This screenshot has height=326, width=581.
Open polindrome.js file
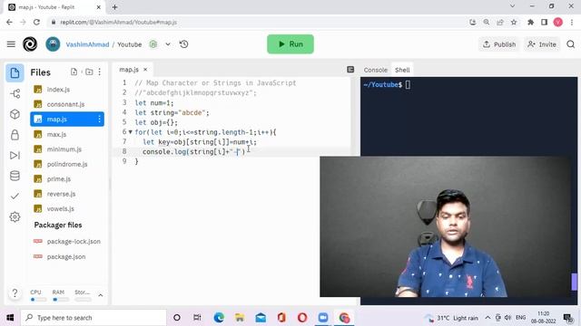(x=67, y=164)
